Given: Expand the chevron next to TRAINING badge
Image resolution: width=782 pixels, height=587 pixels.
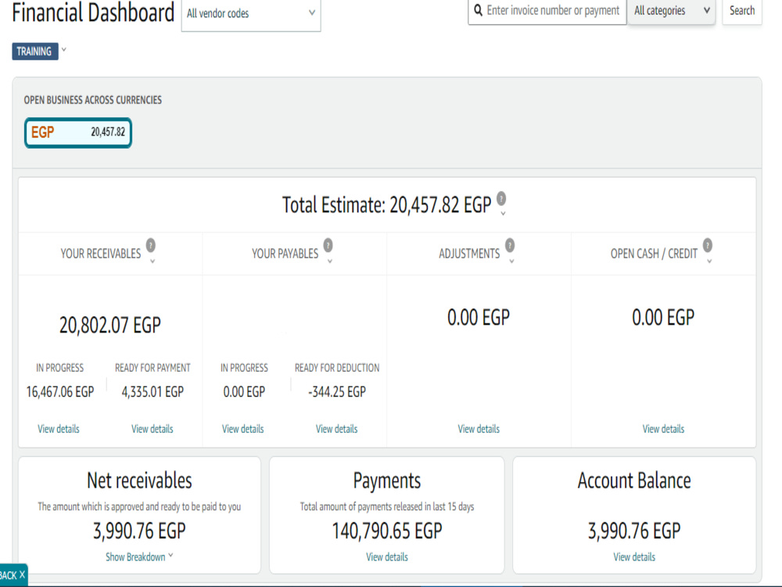Looking at the screenshot, I should click(64, 49).
